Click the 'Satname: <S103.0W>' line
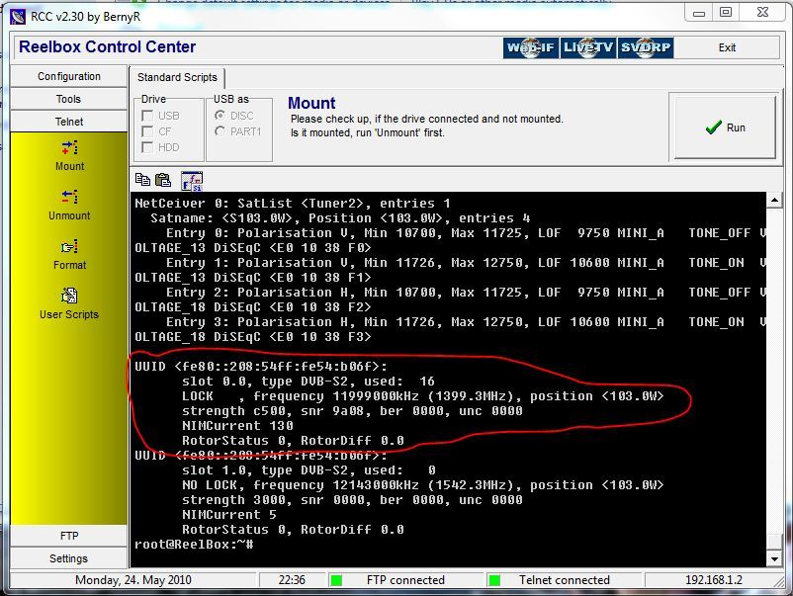The height and width of the screenshot is (596, 793). pyautogui.click(x=340, y=218)
